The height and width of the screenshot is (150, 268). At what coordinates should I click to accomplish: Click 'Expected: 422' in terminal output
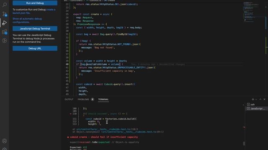tap(78, 147)
